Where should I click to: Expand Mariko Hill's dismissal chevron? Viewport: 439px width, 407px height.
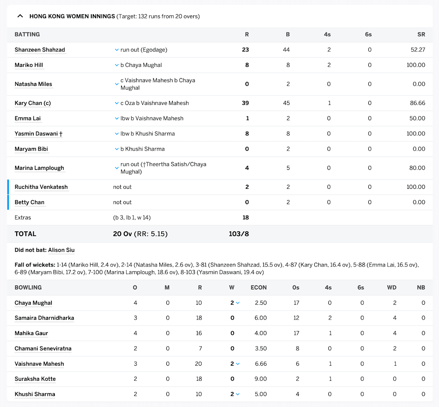pyautogui.click(x=116, y=65)
